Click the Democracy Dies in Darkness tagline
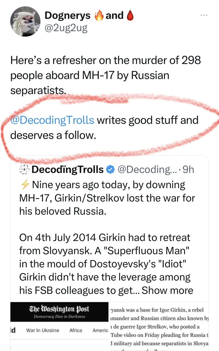 click(x=59, y=317)
